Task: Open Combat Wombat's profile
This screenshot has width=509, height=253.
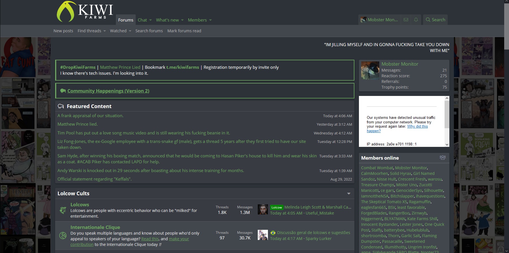Action: coord(377,168)
